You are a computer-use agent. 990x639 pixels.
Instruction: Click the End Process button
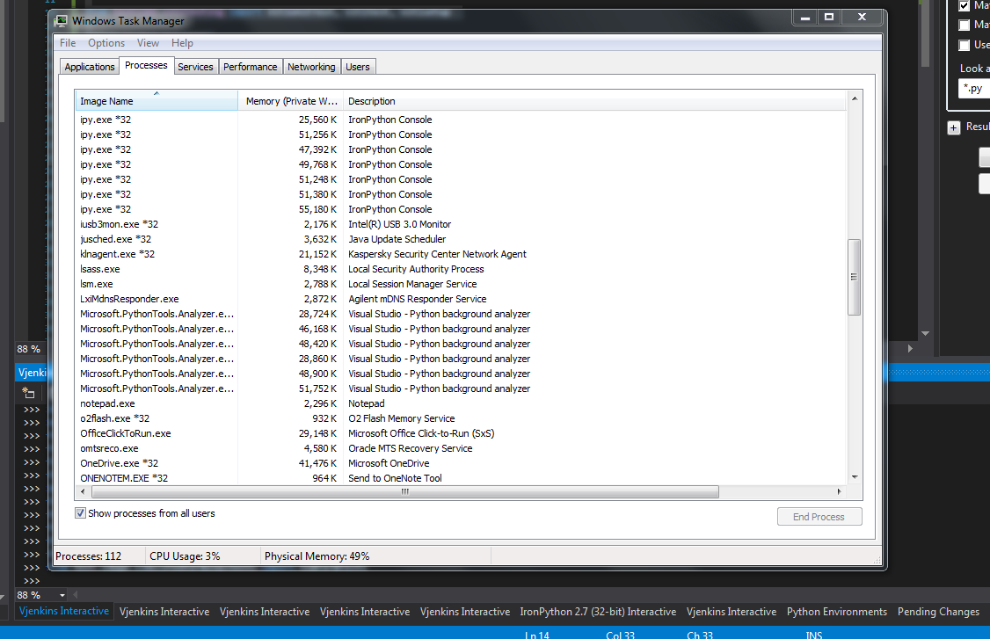pos(819,516)
